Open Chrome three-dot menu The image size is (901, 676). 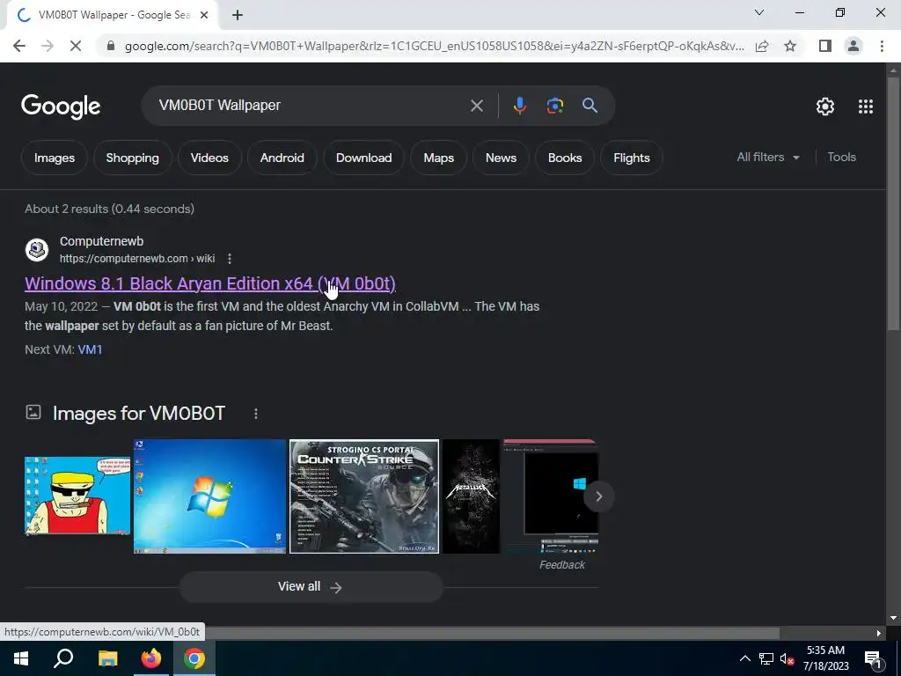(882, 46)
